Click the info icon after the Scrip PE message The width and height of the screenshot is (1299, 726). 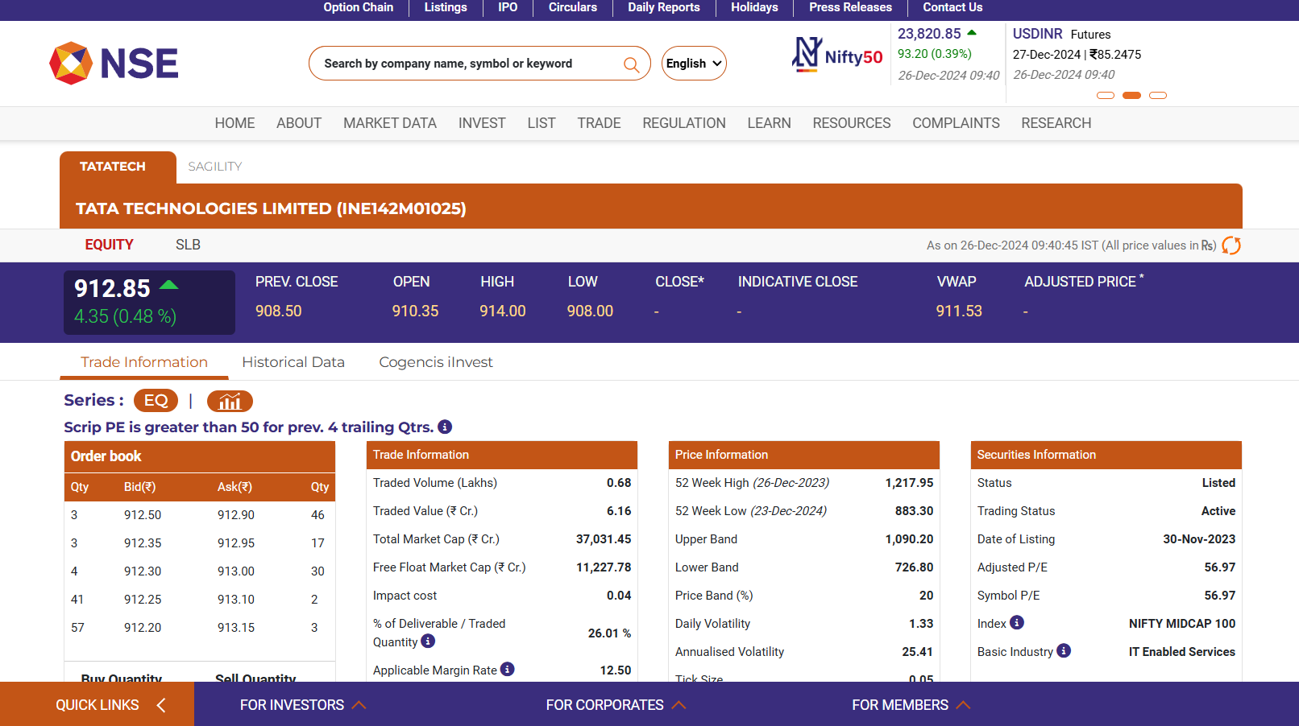444,427
